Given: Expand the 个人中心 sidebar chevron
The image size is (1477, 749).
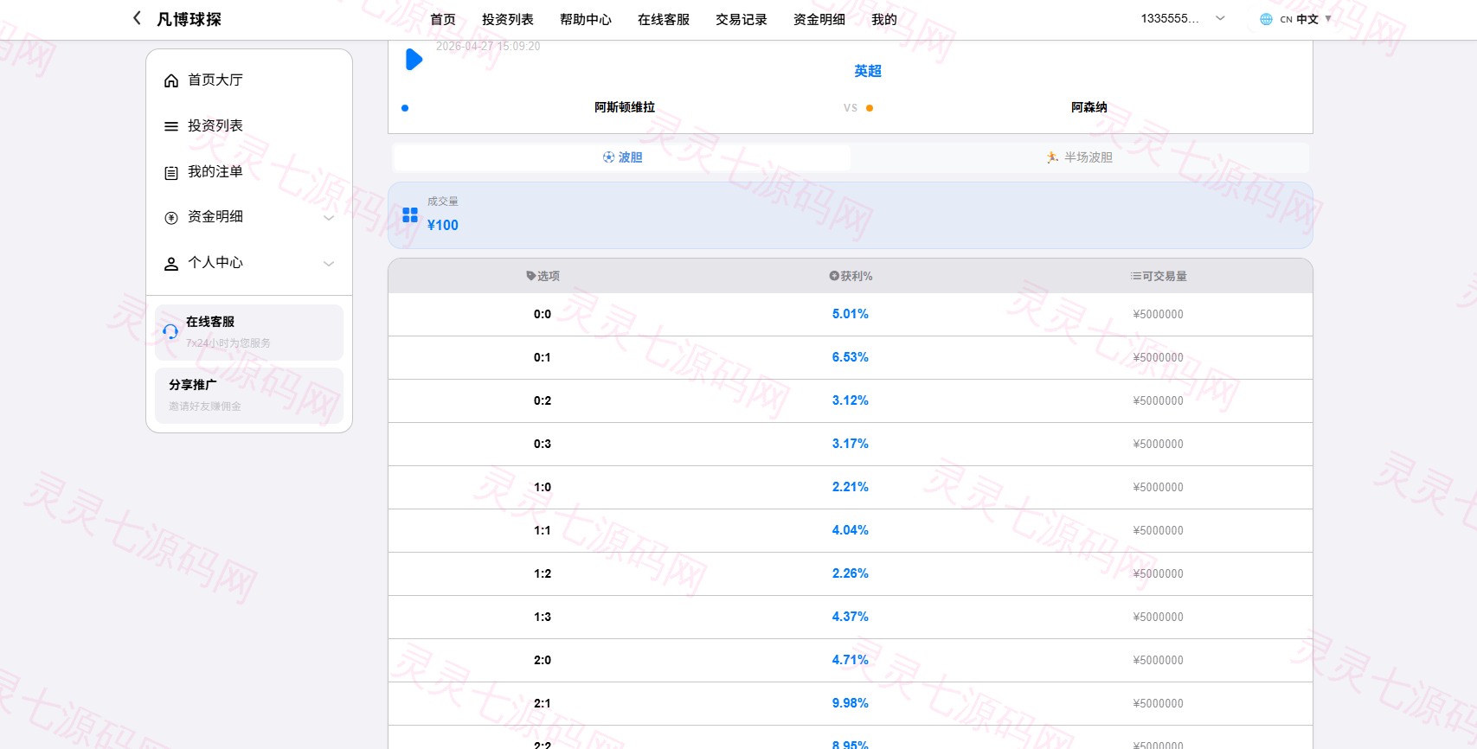Looking at the screenshot, I should [x=329, y=264].
